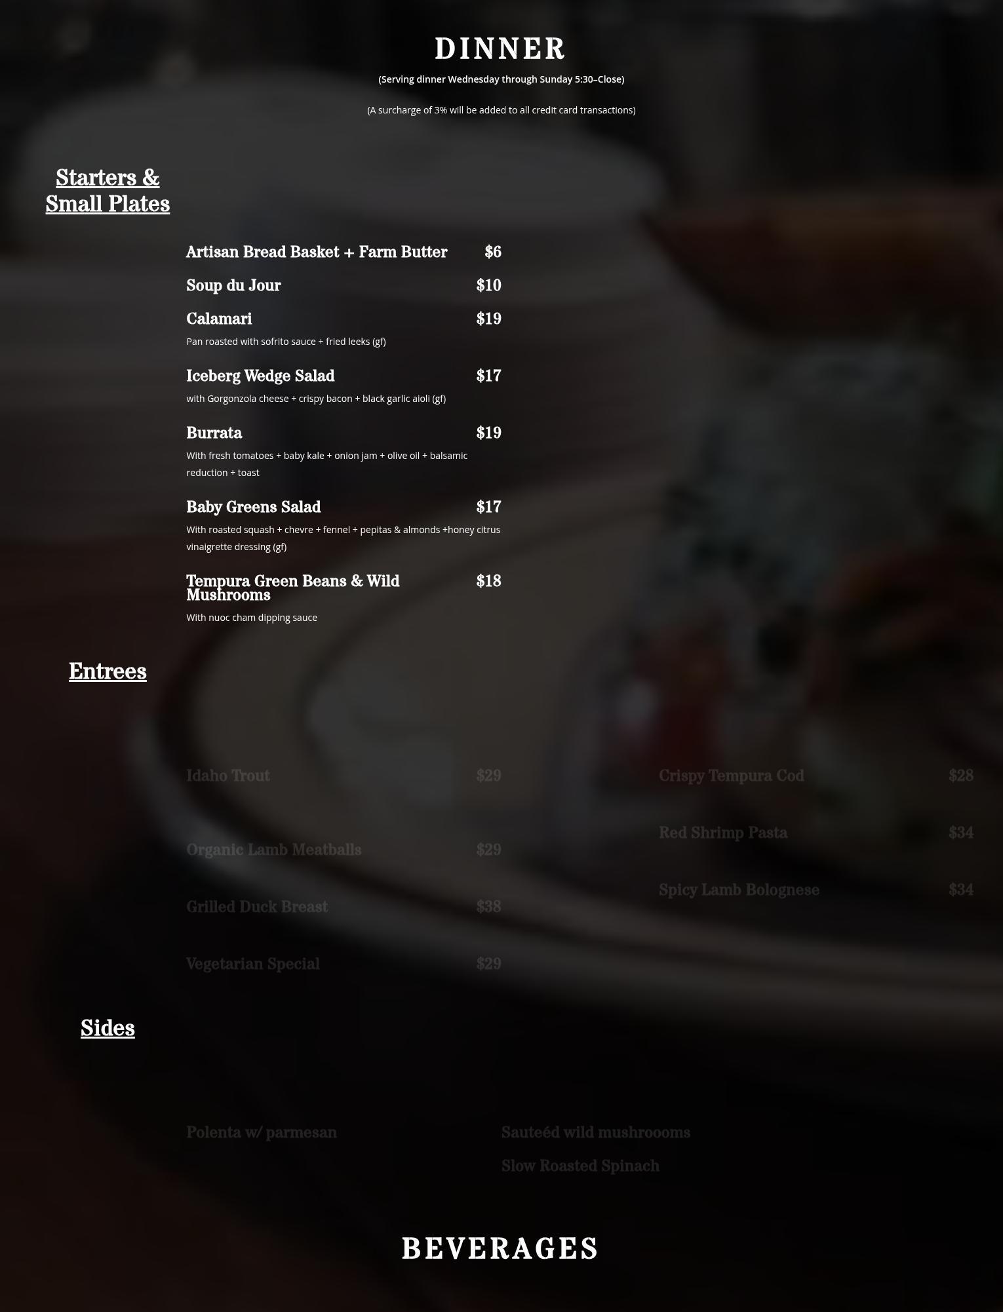Select Crispy Tempura Cod entree
Image resolution: width=1003 pixels, height=1312 pixels.
(732, 776)
